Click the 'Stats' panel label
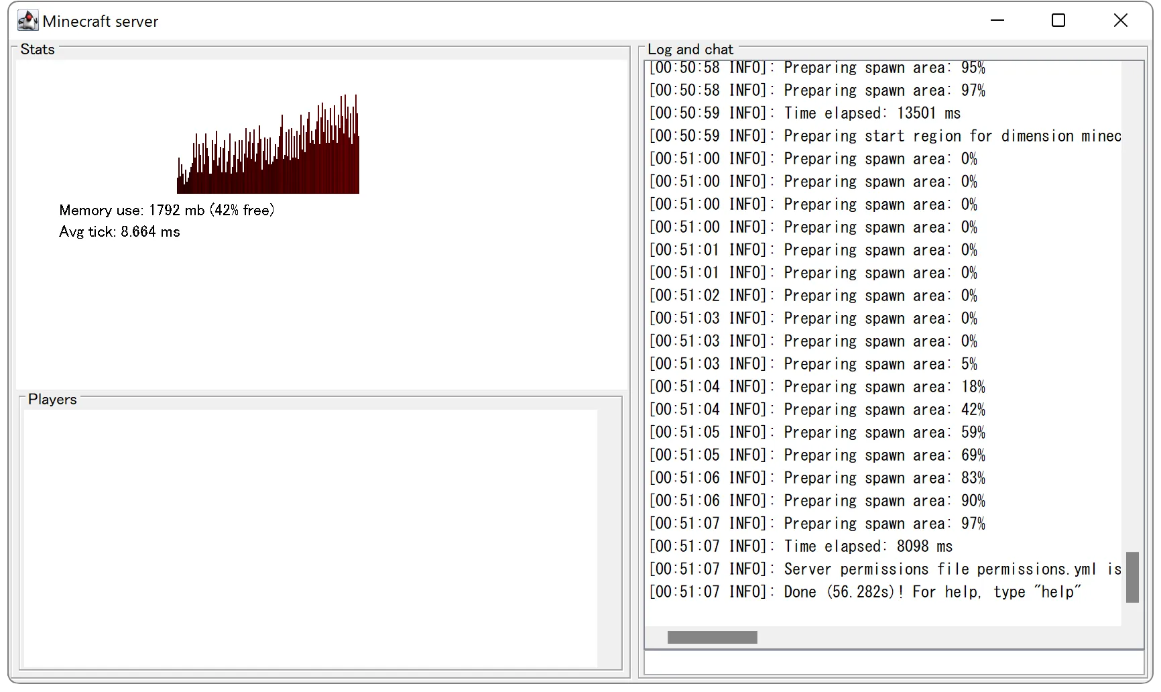1161x692 pixels. point(38,49)
